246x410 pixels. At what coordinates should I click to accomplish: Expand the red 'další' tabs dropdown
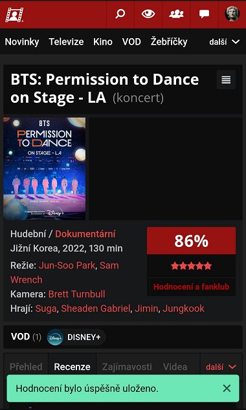(221, 367)
